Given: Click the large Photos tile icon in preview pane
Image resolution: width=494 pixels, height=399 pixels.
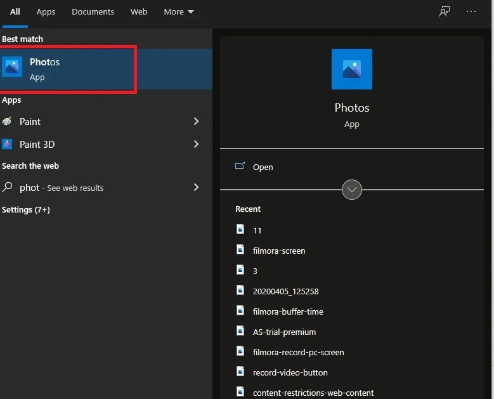Looking at the screenshot, I should [351, 69].
